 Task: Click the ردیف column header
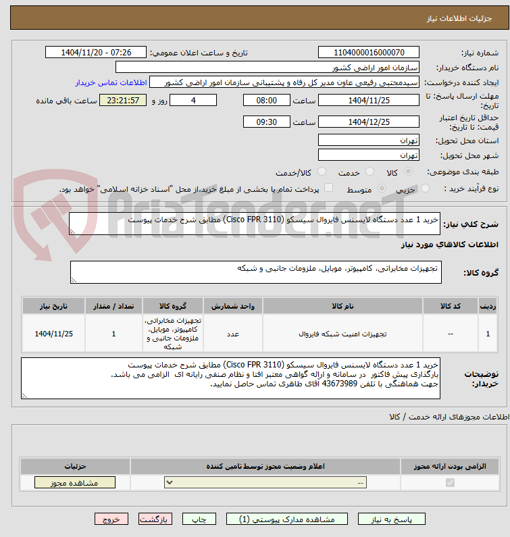click(488, 306)
